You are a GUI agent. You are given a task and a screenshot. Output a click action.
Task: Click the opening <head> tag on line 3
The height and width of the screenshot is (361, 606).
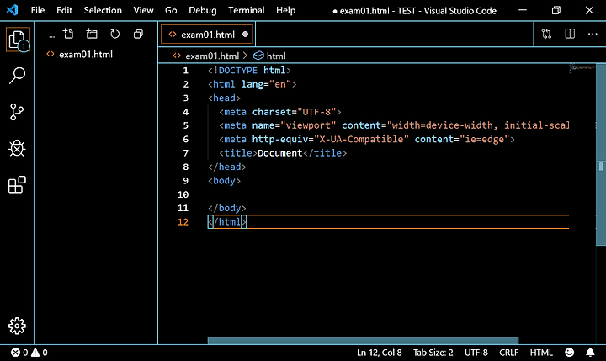(x=224, y=98)
